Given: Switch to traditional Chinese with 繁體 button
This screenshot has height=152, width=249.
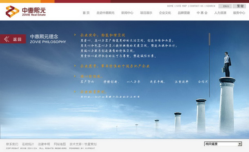Looking at the screenshot, I should (x=239, y=6).
